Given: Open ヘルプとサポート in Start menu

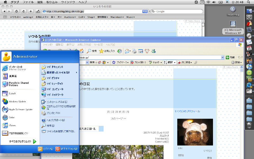Looking at the screenshot, I should coord(59,120).
